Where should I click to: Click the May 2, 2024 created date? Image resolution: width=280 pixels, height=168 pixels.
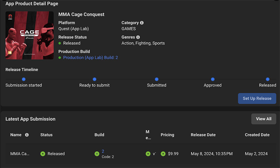[x=256, y=154]
